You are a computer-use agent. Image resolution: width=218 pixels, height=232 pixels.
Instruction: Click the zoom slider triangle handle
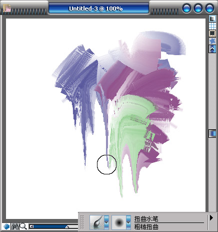(x=67, y=226)
